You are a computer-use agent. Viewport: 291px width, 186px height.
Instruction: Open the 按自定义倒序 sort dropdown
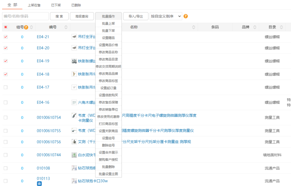pos(166,16)
